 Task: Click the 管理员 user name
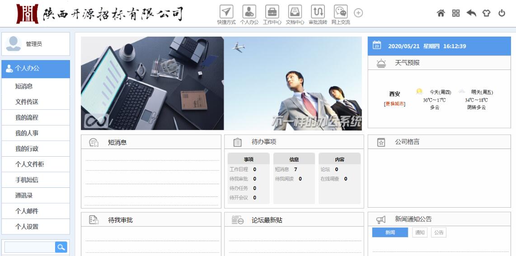coord(34,44)
